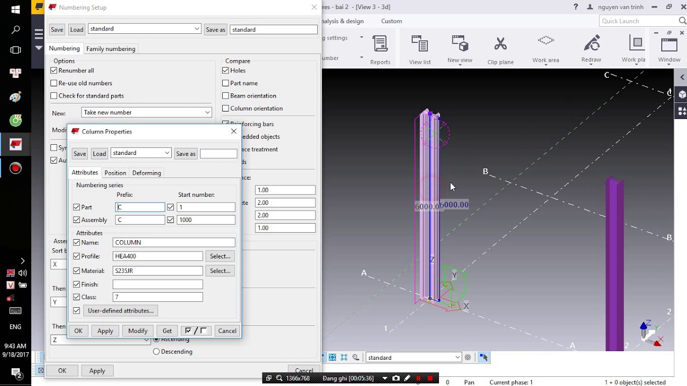Click Save as in Numbering Setup
687x386 pixels.
(215, 29)
